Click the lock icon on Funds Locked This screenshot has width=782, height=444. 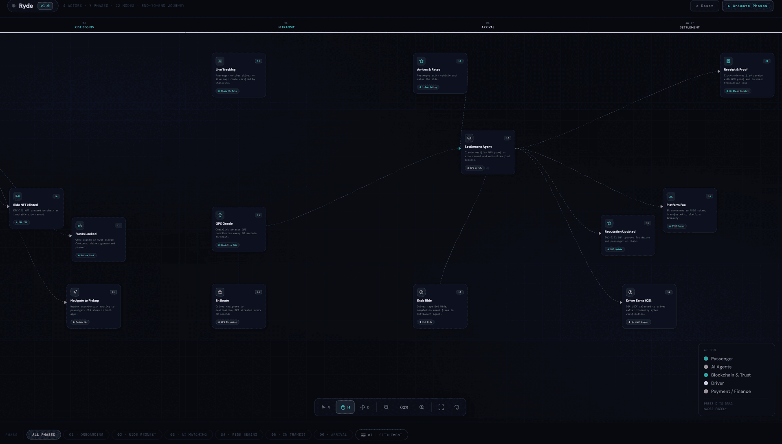80,225
